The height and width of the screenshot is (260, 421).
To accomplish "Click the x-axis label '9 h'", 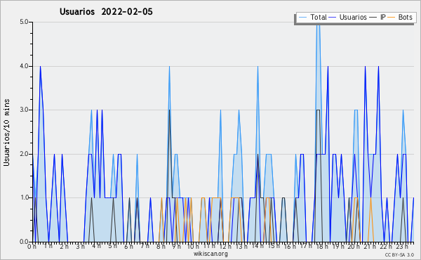I will (x=176, y=247).
